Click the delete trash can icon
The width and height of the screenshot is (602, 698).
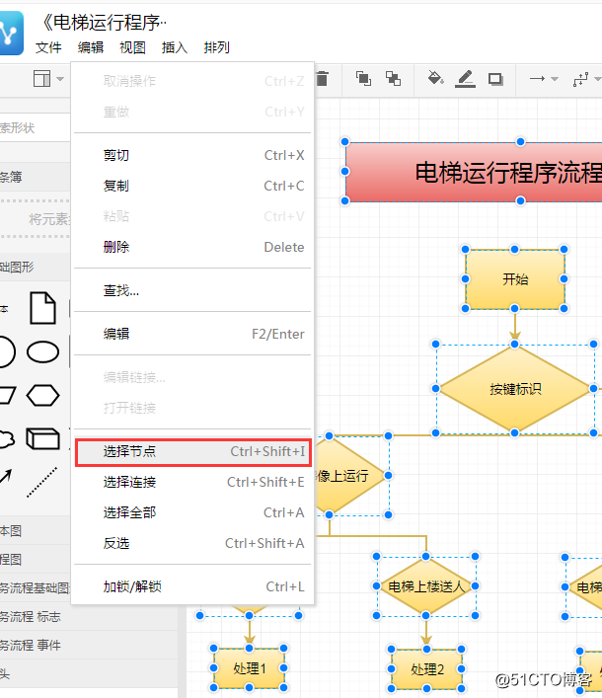[322, 79]
